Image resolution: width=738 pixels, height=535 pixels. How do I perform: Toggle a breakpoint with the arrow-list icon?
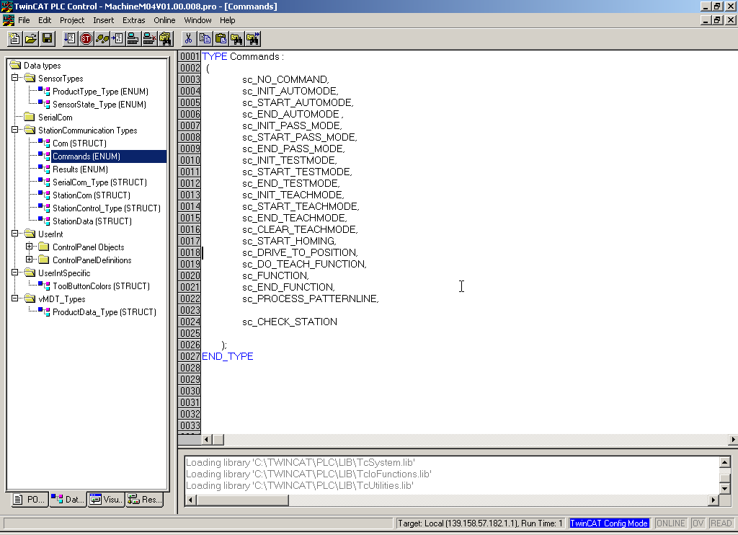click(x=117, y=39)
